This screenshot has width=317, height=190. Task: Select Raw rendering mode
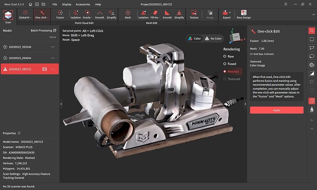pyautogui.click(x=228, y=56)
